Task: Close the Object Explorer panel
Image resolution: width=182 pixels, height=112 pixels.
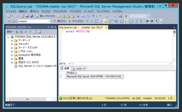Action: tap(55, 27)
